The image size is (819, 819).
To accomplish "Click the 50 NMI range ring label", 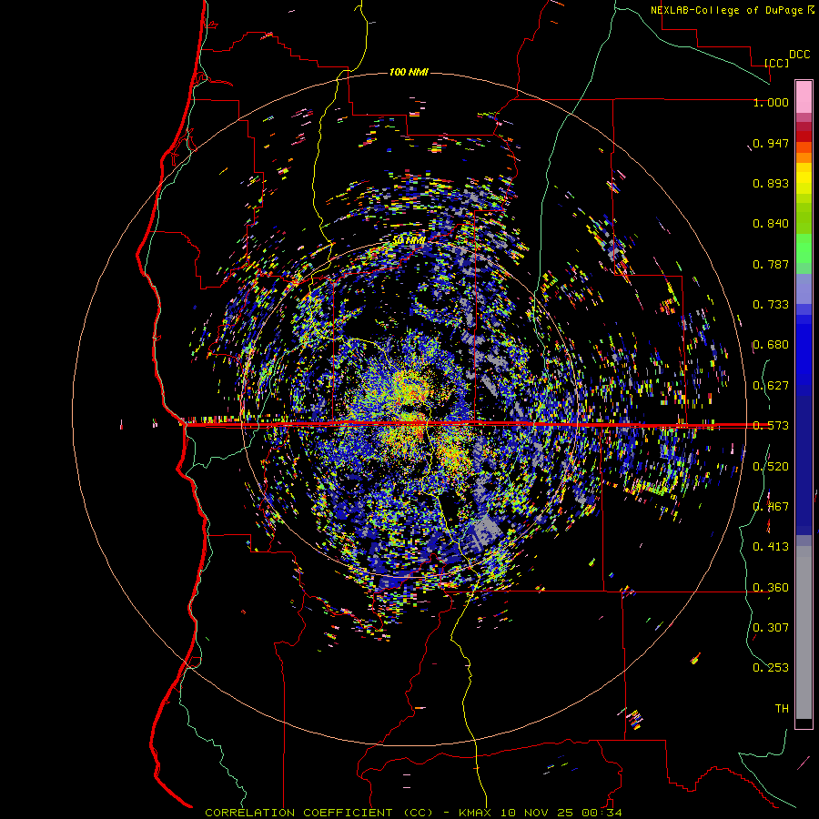I will point(409,240).
